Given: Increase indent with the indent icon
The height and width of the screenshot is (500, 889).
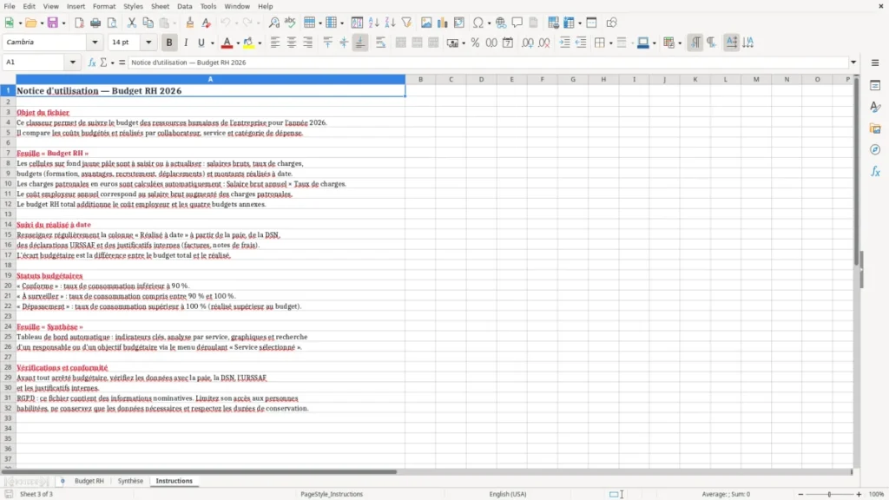Looking at the screenshot, I should pos(564,43).
